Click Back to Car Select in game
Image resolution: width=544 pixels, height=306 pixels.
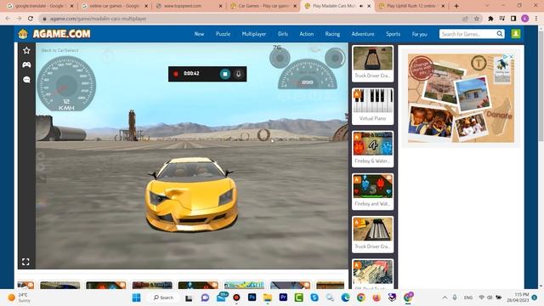pos(59,50)
